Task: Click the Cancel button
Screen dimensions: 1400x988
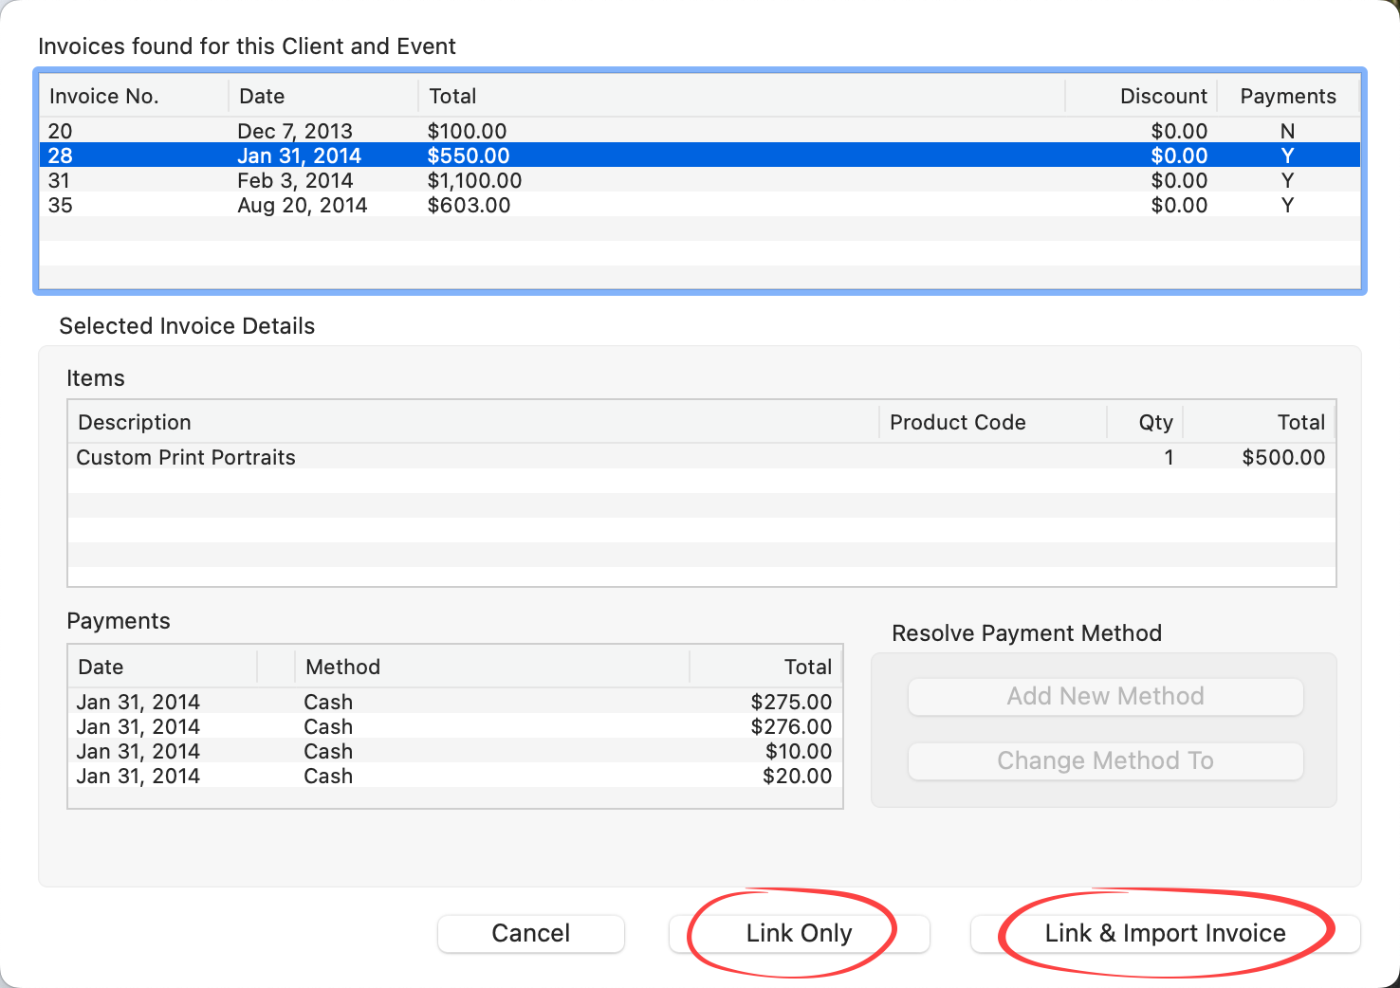Action: (x=530, y=933)
